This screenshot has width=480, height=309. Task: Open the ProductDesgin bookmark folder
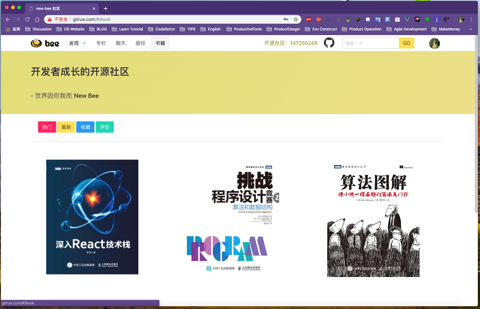(283, 29)
